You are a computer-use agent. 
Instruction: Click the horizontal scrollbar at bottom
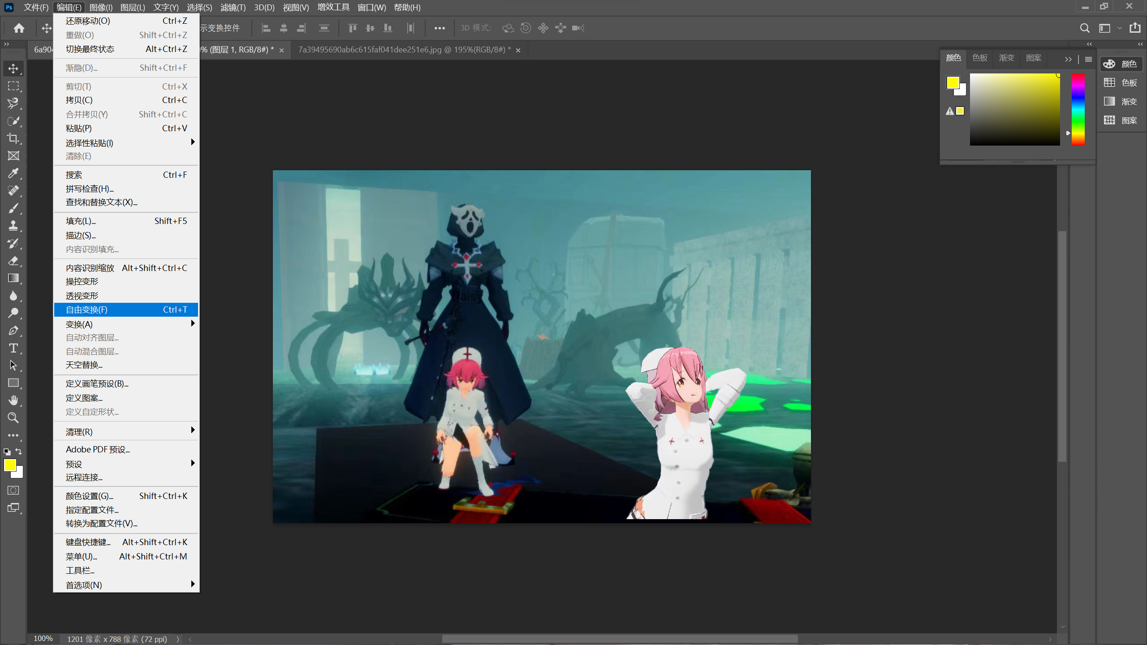point(620,639)
